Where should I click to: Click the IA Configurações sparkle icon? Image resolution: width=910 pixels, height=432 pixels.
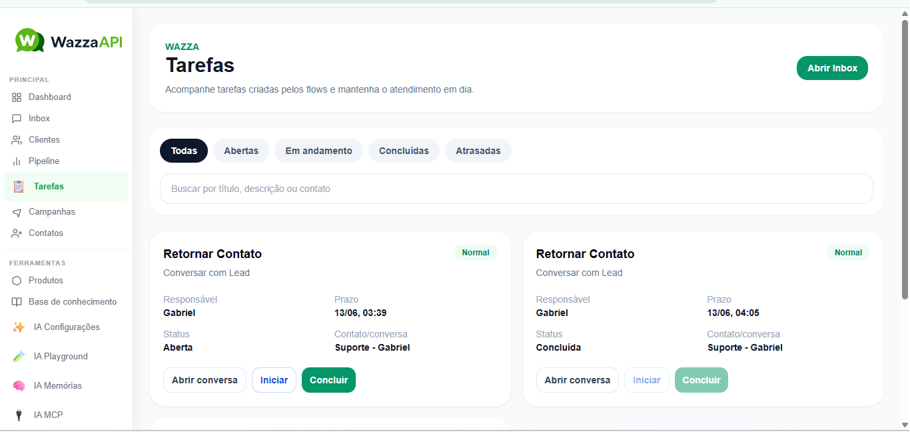point(19,327)
